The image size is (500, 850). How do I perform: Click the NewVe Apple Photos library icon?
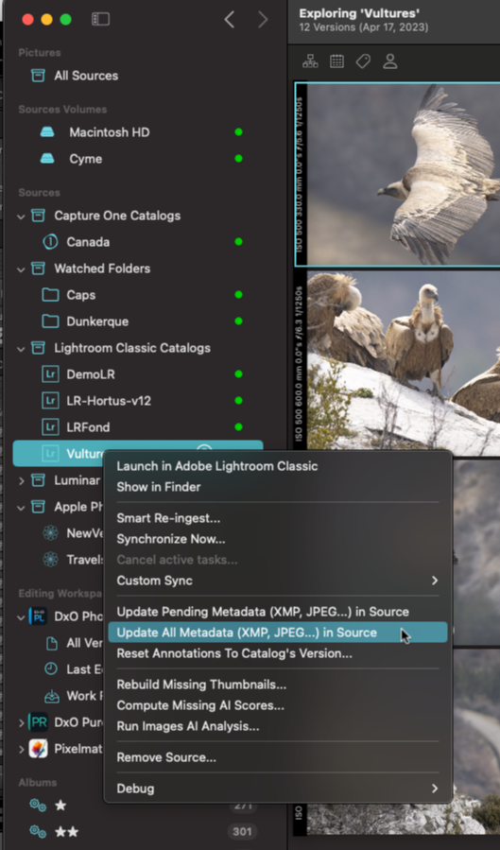(50, 533)
